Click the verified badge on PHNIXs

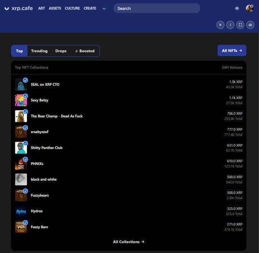pyautogui.click(x=26, y=160)
